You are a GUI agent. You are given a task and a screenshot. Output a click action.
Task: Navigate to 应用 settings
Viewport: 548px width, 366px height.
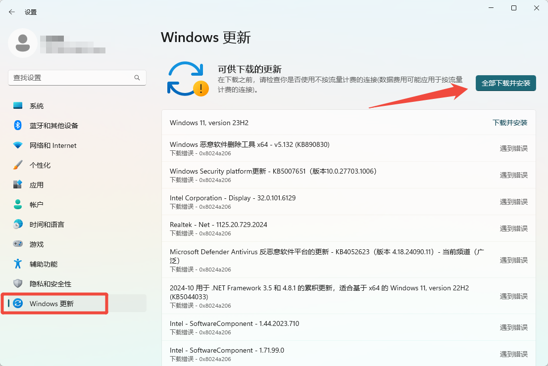[77, 185]
